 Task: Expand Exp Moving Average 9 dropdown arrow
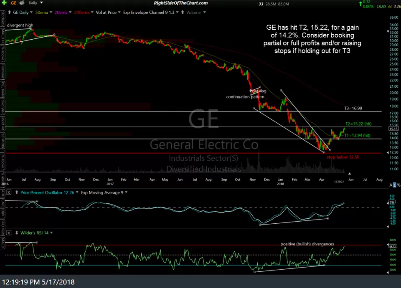pyautogui.click(x=126, y=192)
